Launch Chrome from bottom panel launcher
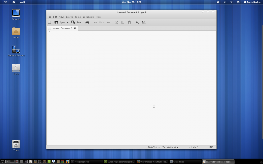 (x=62, y=162)
